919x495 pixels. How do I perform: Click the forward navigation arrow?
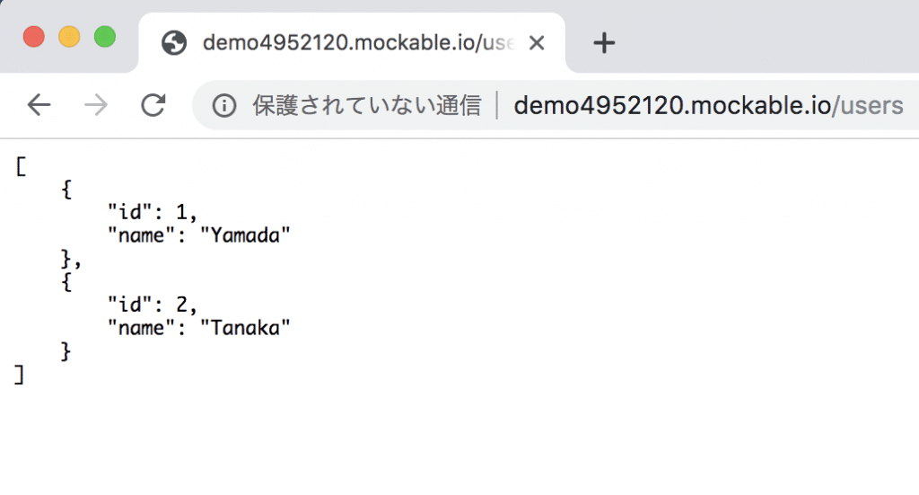tap(95, 106)
